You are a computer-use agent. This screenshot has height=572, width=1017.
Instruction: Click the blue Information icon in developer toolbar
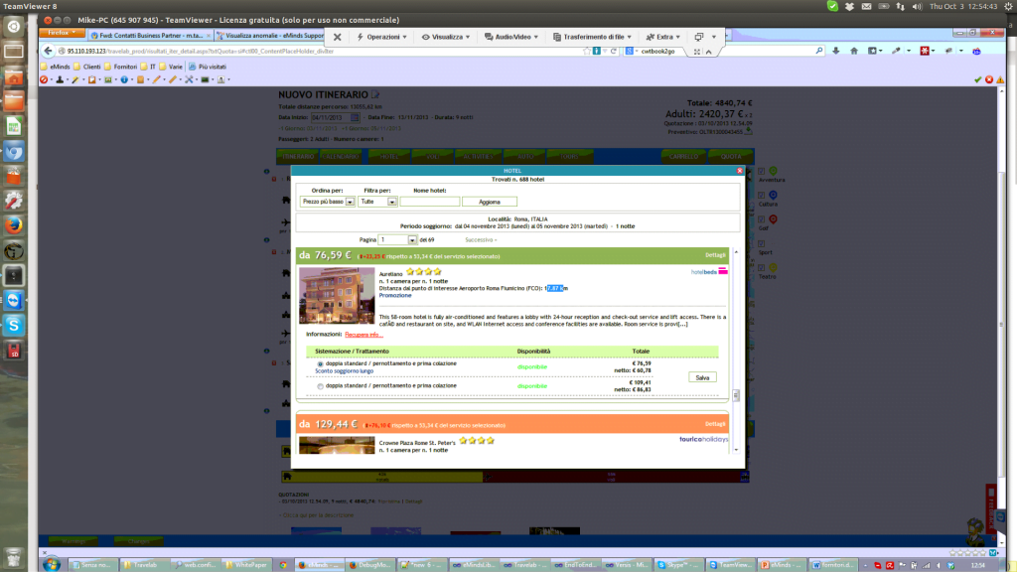point(124,79)
